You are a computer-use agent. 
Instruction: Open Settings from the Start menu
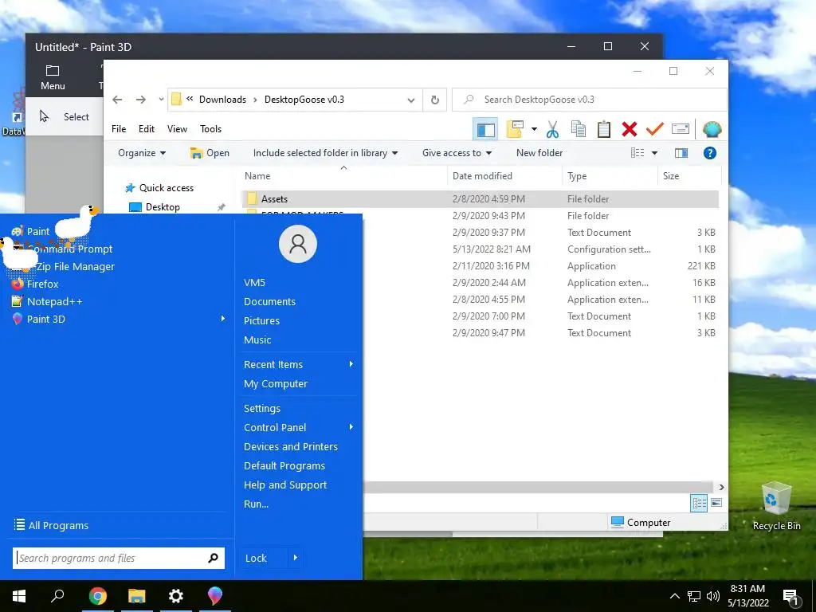pos(261,409)
